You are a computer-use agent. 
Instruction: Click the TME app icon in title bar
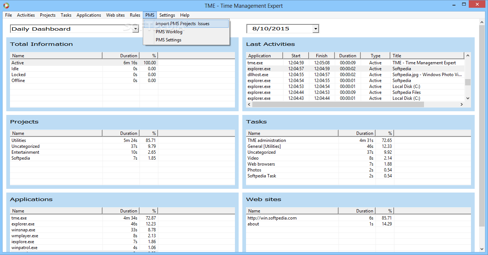click(6, 6)
